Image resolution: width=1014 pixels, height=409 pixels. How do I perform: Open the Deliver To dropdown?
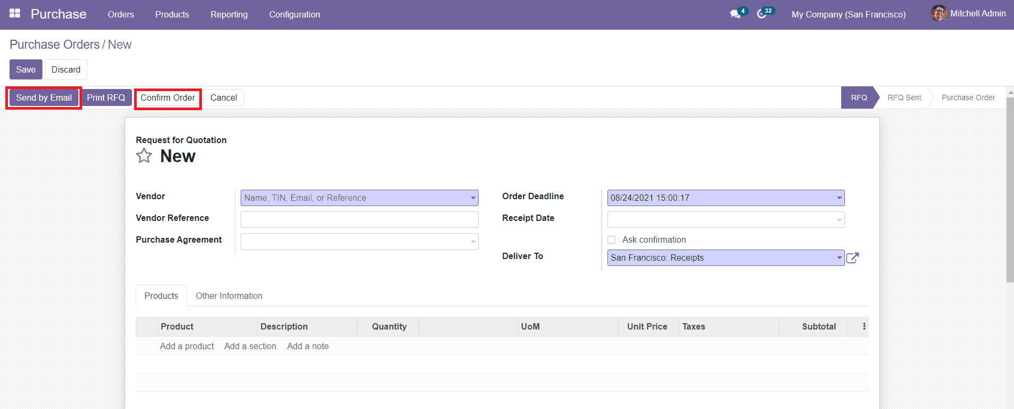click(839, 258)
